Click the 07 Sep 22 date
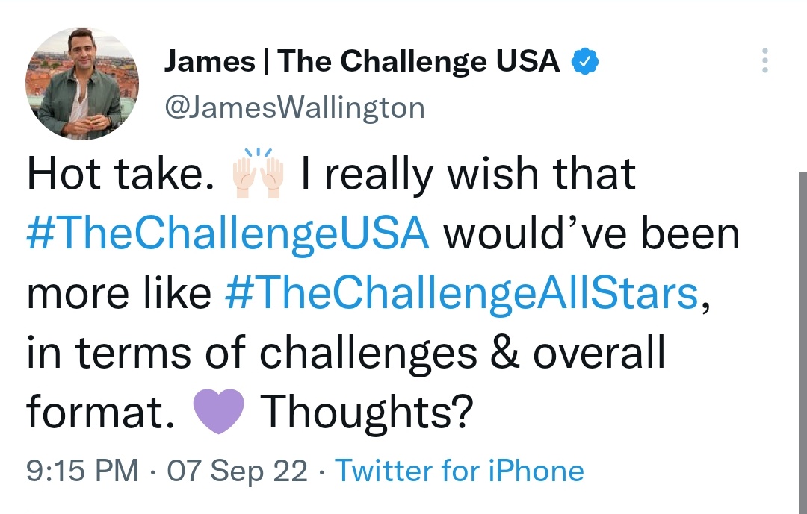 238,471
